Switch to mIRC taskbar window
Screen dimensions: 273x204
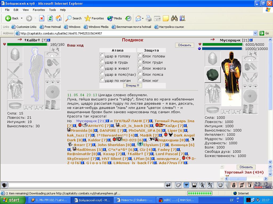tap(178, 200)
